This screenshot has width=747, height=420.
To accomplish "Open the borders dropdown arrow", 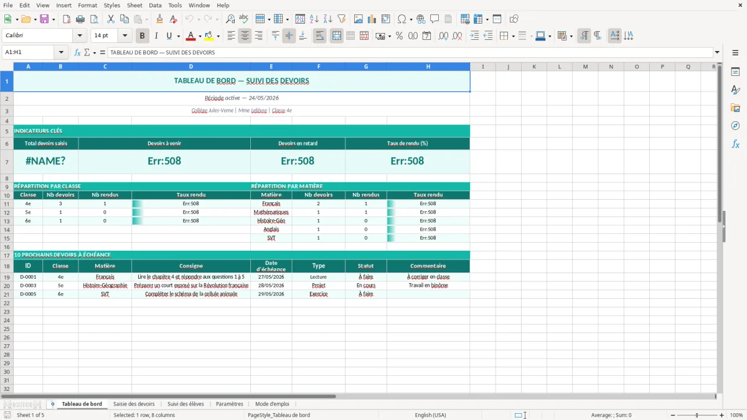I will [512, 36].
